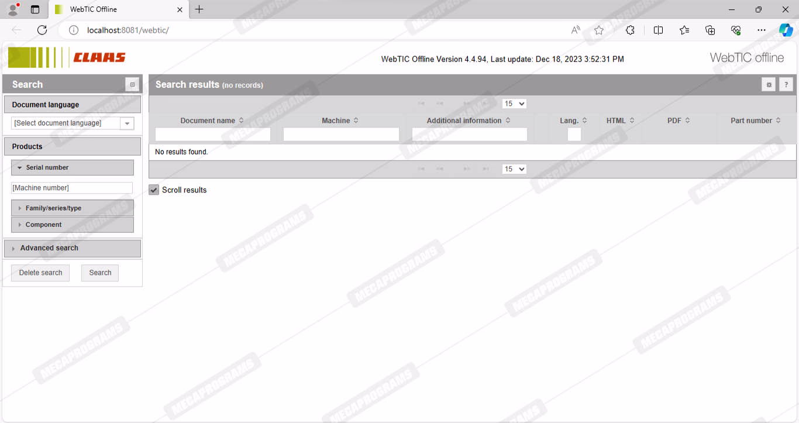Click the Document name filter field
This screenshot has width=799, height=423.
click(213, 135)
